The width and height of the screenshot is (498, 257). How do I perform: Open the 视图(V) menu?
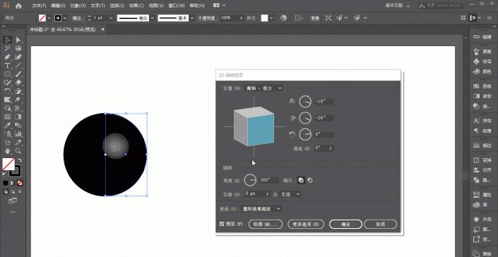[156, 6]
